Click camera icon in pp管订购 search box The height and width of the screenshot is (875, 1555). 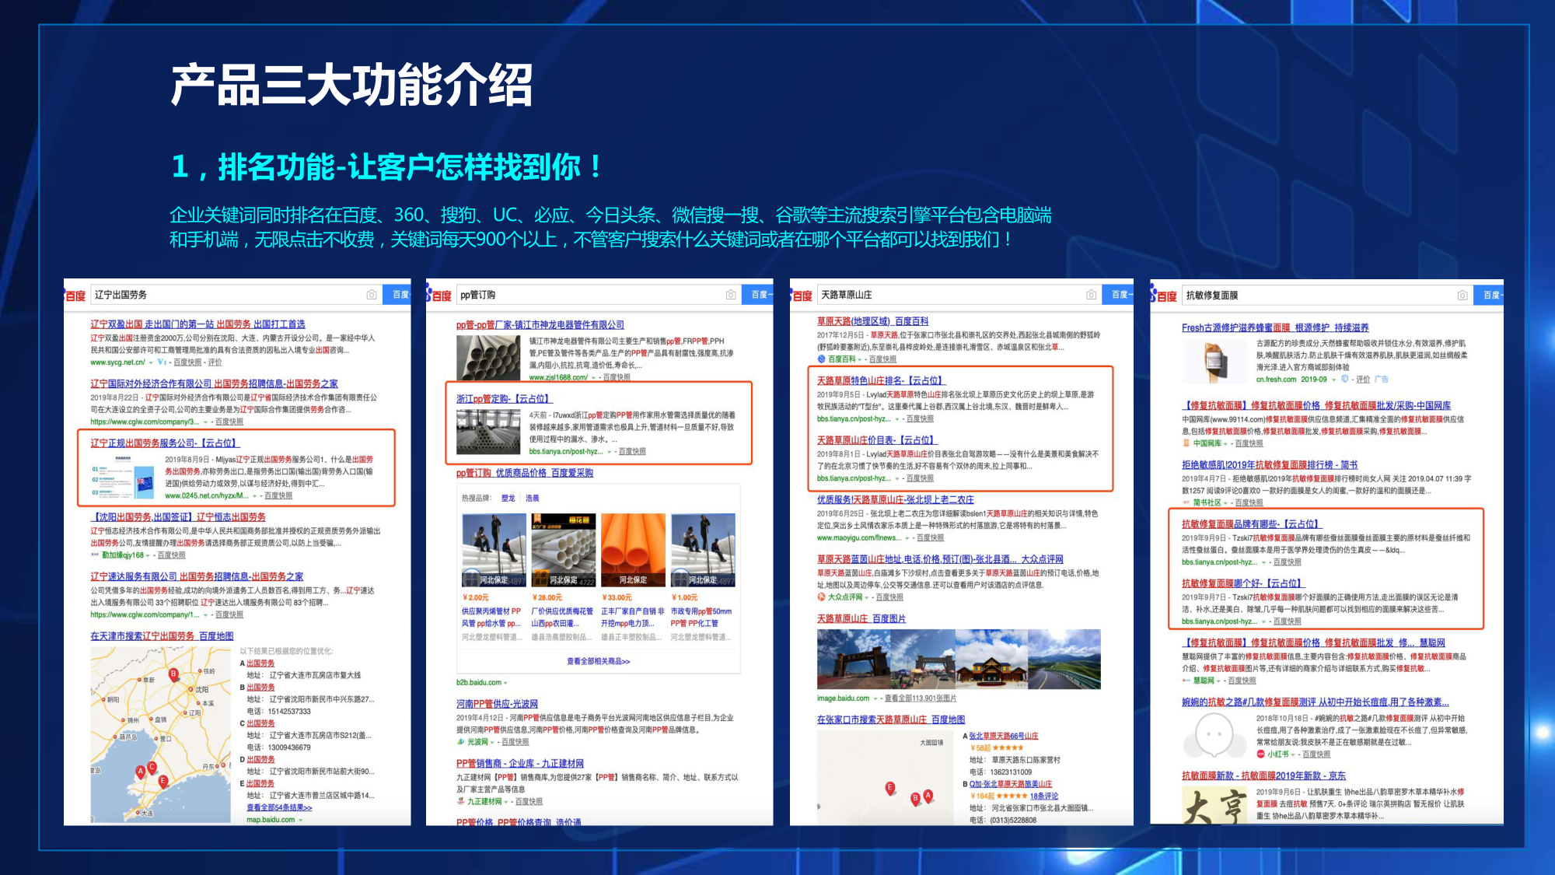coord(731,295)
